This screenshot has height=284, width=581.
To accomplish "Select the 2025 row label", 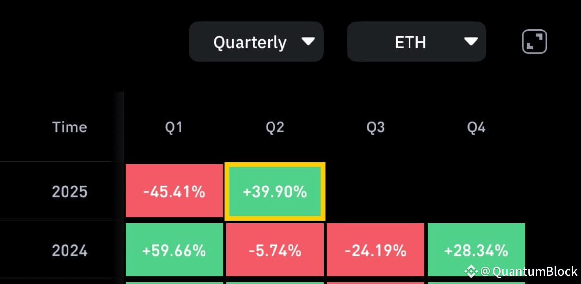I will point(69,192).
